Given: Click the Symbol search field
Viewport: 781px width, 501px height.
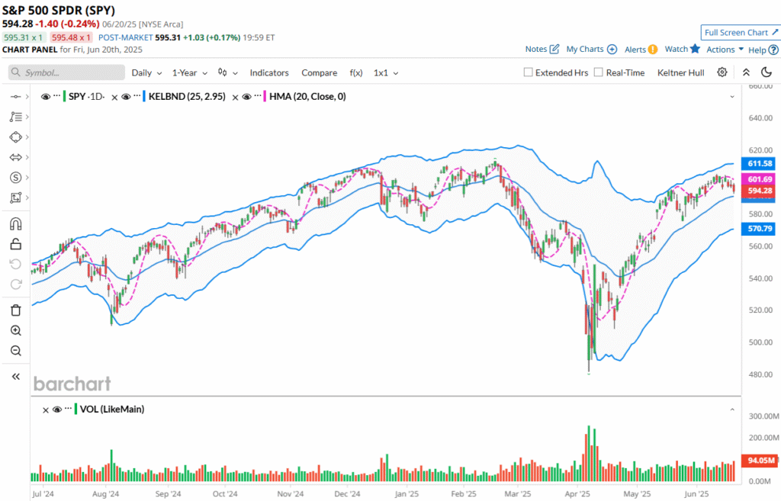Looking at the screenshot, I should tap(67, 72).
